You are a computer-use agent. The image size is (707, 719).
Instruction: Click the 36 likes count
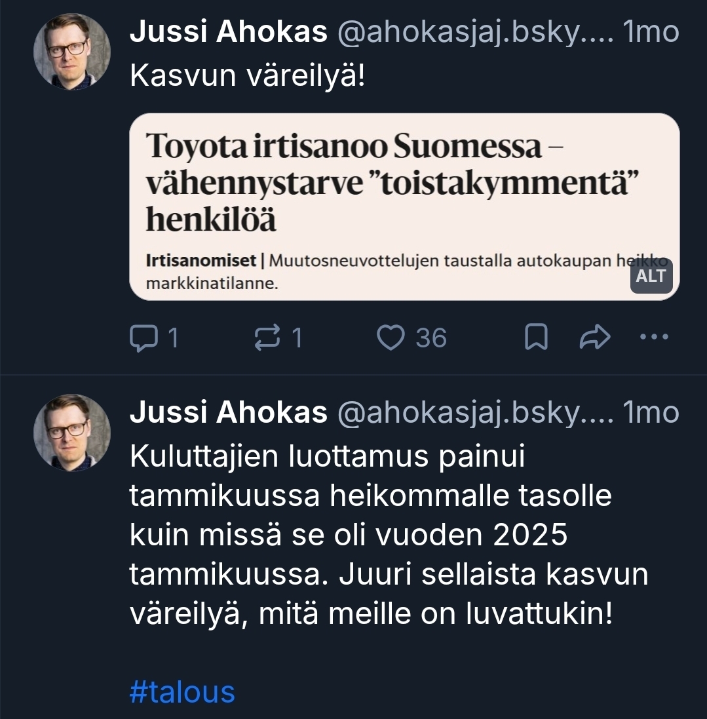(x=430, y=338)
